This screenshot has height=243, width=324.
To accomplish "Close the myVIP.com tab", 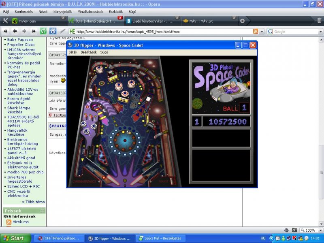I will [x=63, y=18].
